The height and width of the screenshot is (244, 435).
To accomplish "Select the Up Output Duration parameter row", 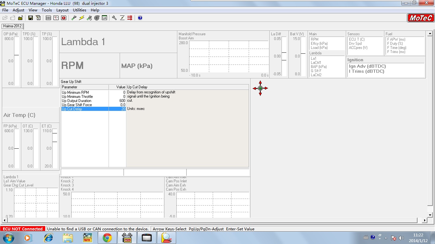I will click(93, 101).
